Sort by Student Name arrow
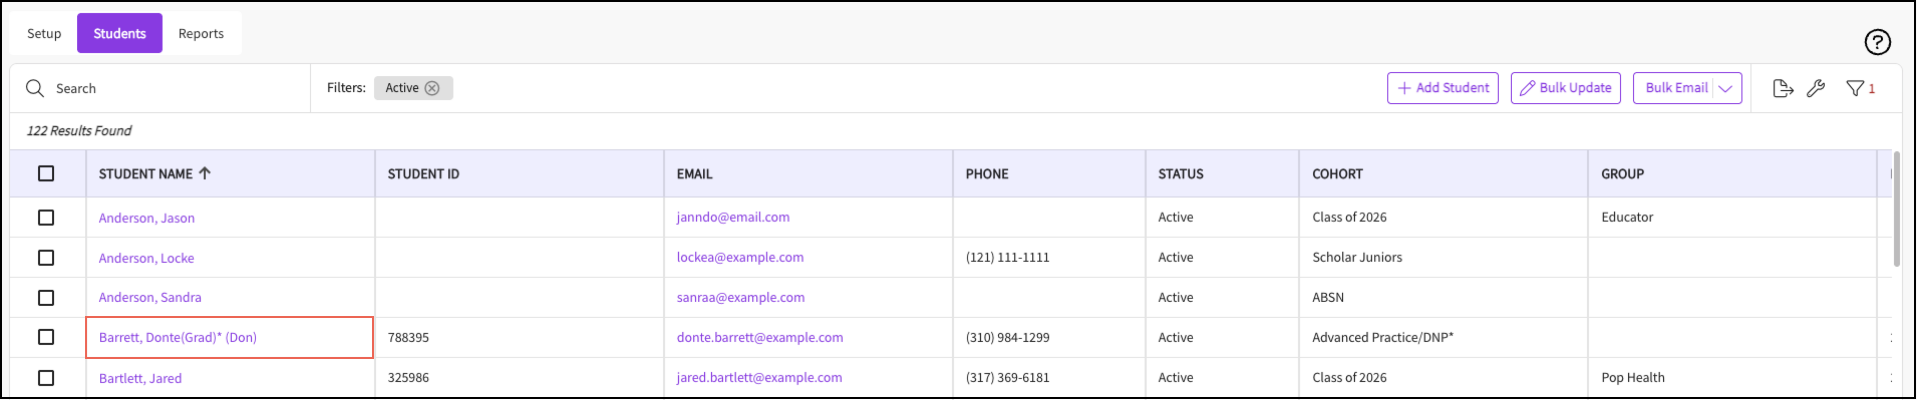 205,173
